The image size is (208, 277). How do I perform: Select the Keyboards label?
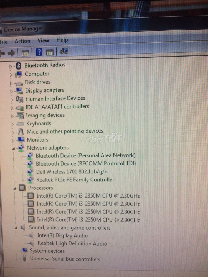39,124
